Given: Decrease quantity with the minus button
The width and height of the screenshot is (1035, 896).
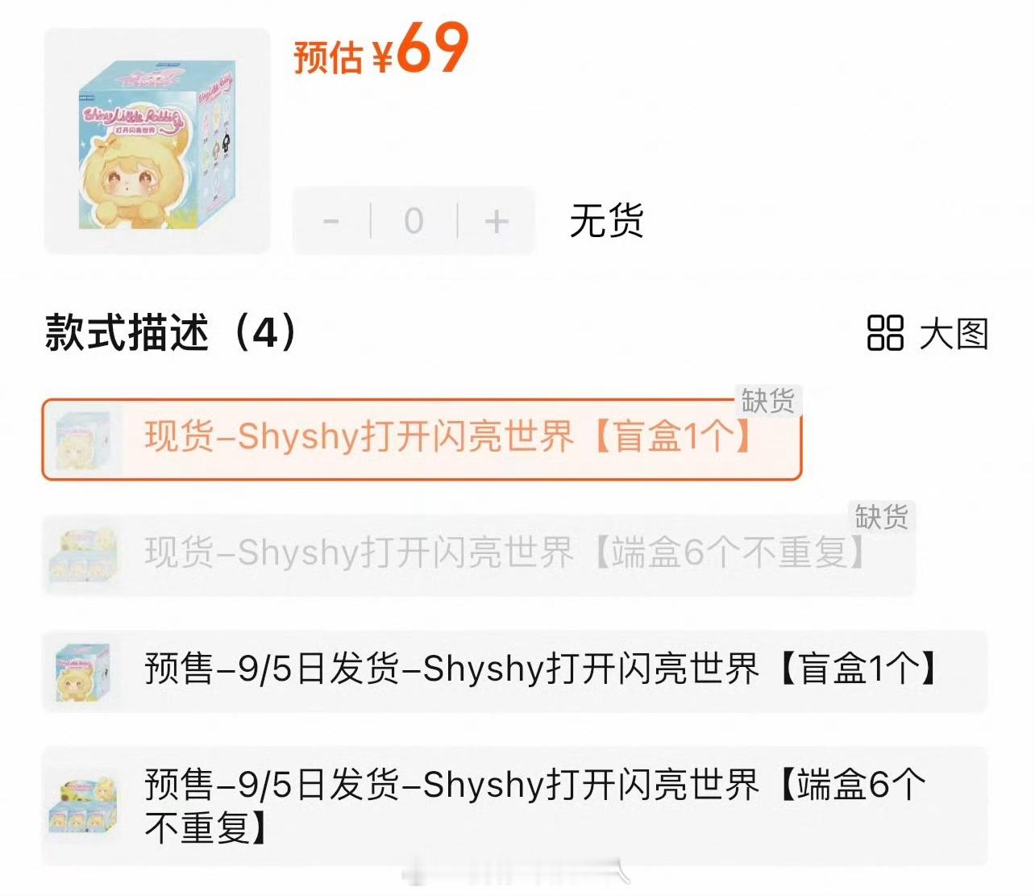Looking at the screenshot, I should (x=331, y=221).
